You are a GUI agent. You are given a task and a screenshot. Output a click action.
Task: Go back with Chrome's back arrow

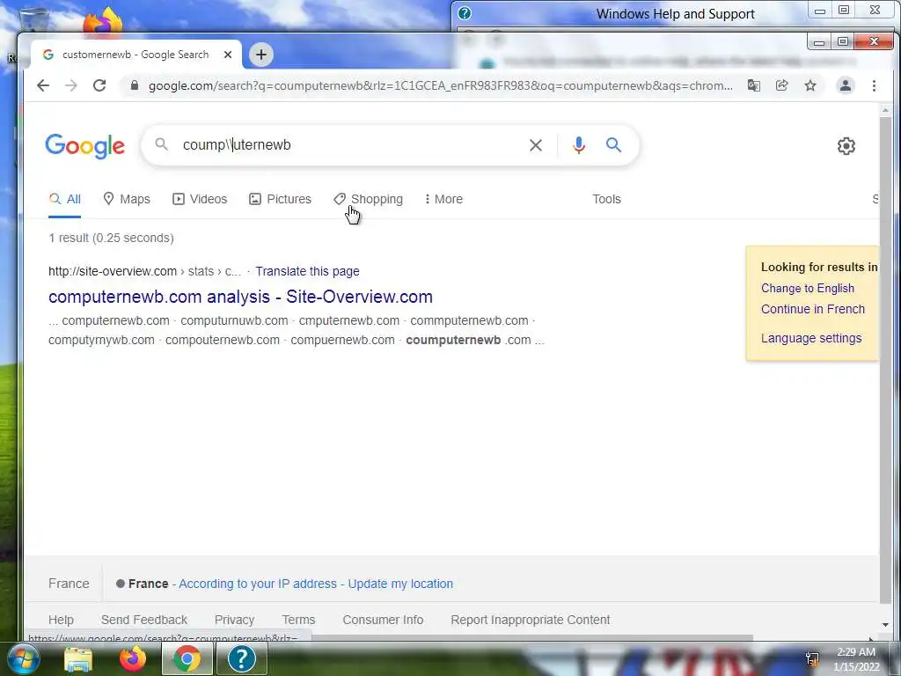pos(43,85)
